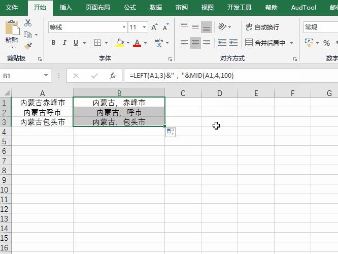The width and height of the screenshot is (338, 254).
Task: Switch to the 开发工具 tab
Action: tap(239, 8)
